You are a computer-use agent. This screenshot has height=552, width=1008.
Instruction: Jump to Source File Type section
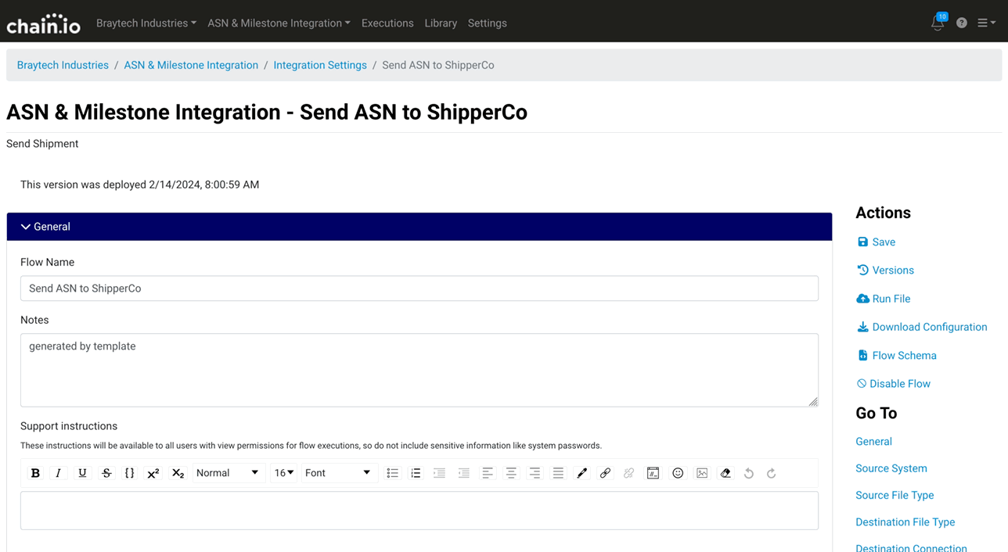[895, 495]
